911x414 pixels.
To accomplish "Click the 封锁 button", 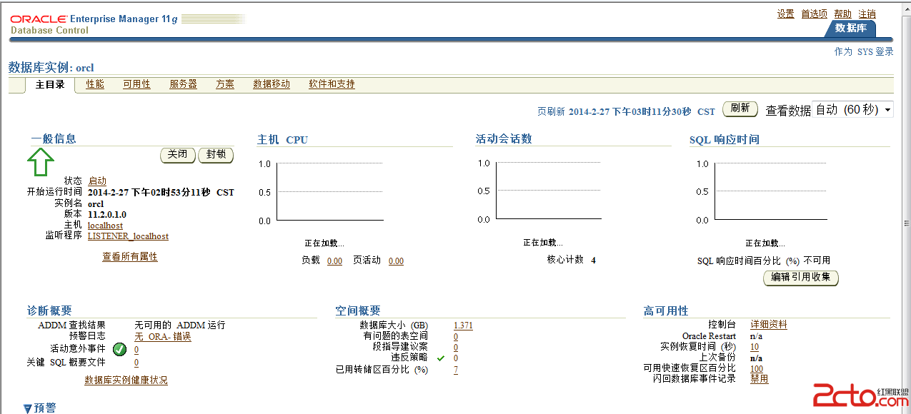I will pyautogui.click(x=216, y=155).
